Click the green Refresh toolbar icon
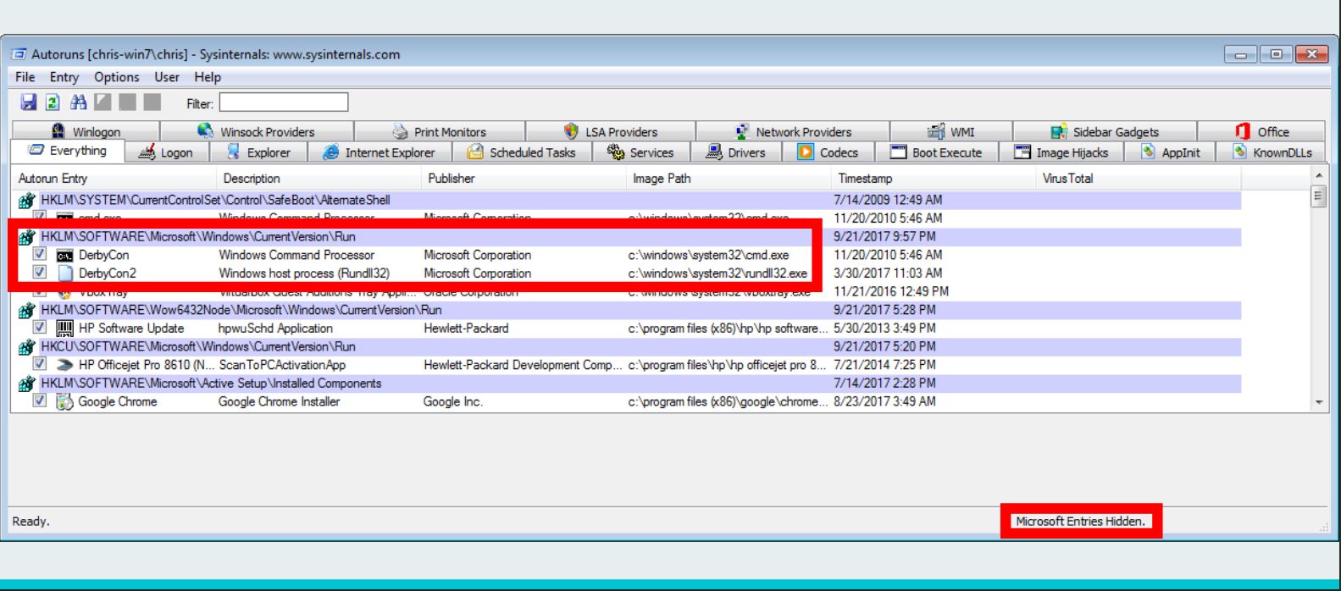The height and width of the screenshot is (591, 1341). [x=53, y=102]
